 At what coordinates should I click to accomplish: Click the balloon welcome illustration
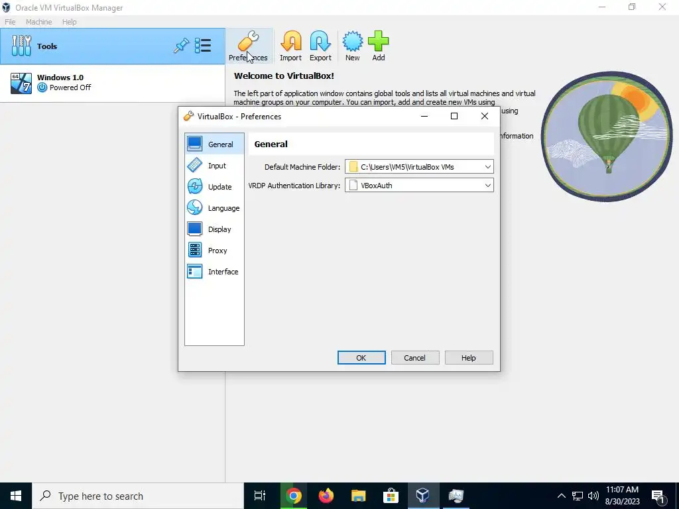[x=607, y=137]
